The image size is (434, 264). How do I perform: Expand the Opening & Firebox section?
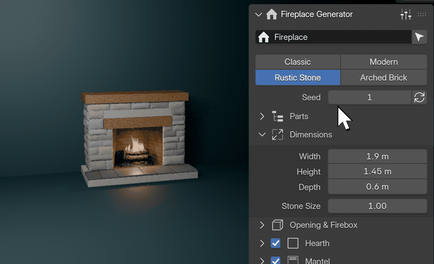[x=262, y=225]
